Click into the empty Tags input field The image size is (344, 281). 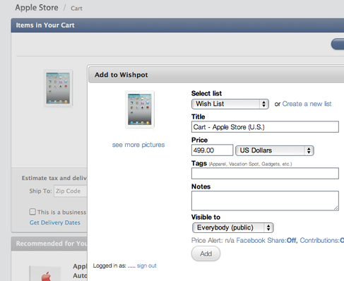[265, 173]
